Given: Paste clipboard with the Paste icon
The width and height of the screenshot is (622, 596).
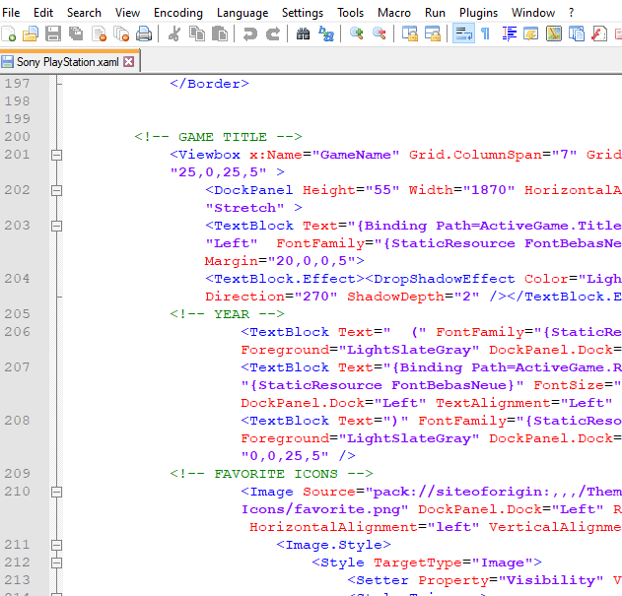Looking at the screenshot, I should (220, 33).
